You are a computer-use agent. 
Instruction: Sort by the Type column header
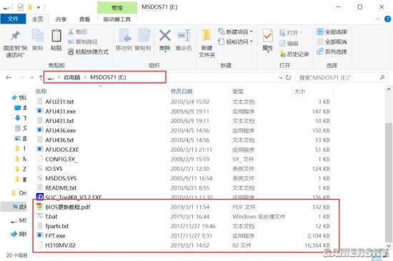coord(238,92)
